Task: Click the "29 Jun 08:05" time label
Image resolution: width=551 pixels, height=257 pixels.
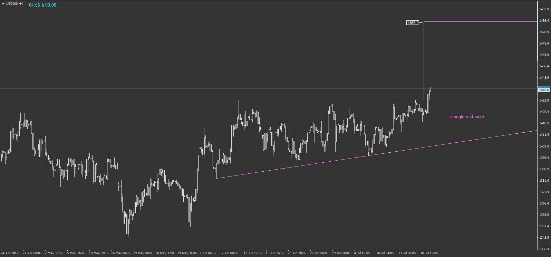Action: [341, 253]
